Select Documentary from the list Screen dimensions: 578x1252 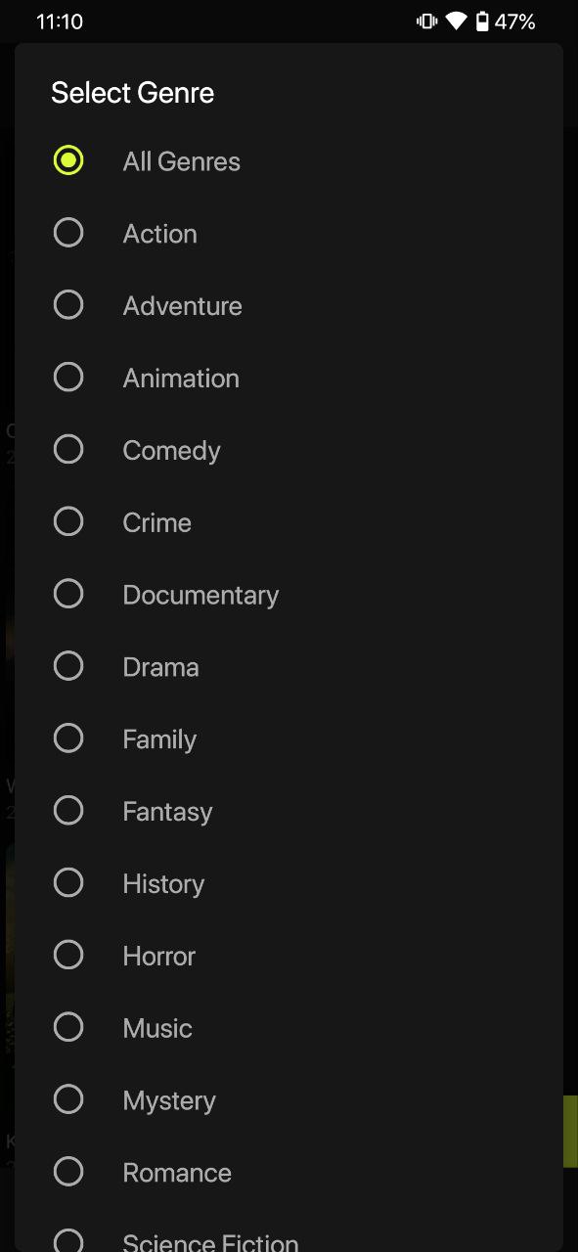pos(68,593)
